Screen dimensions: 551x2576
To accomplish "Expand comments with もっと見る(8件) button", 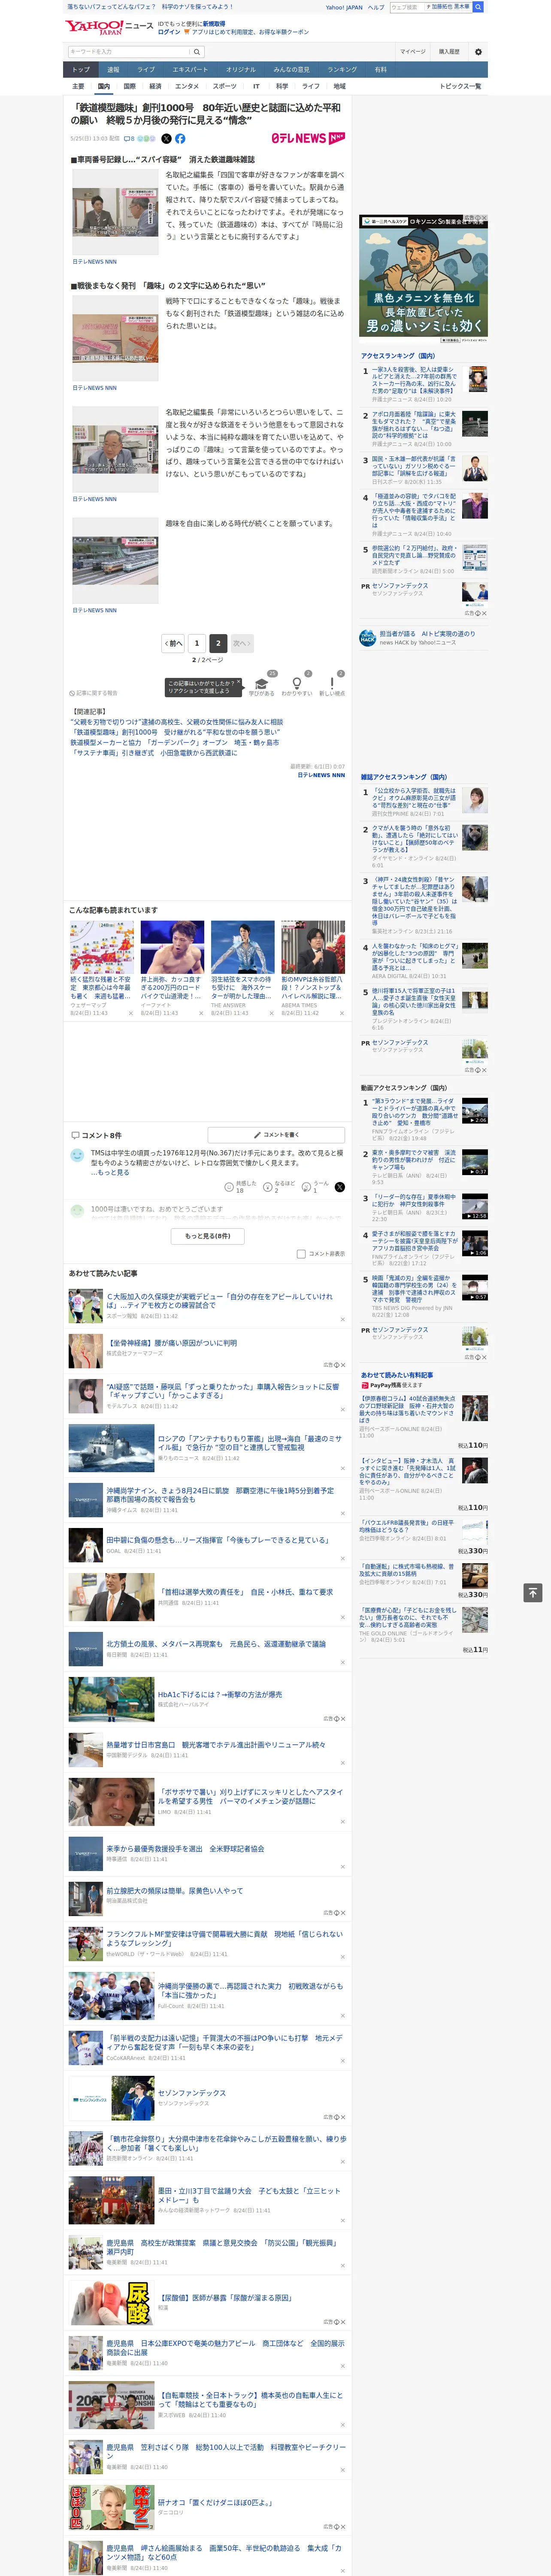I will click(x=208, y=1236).
